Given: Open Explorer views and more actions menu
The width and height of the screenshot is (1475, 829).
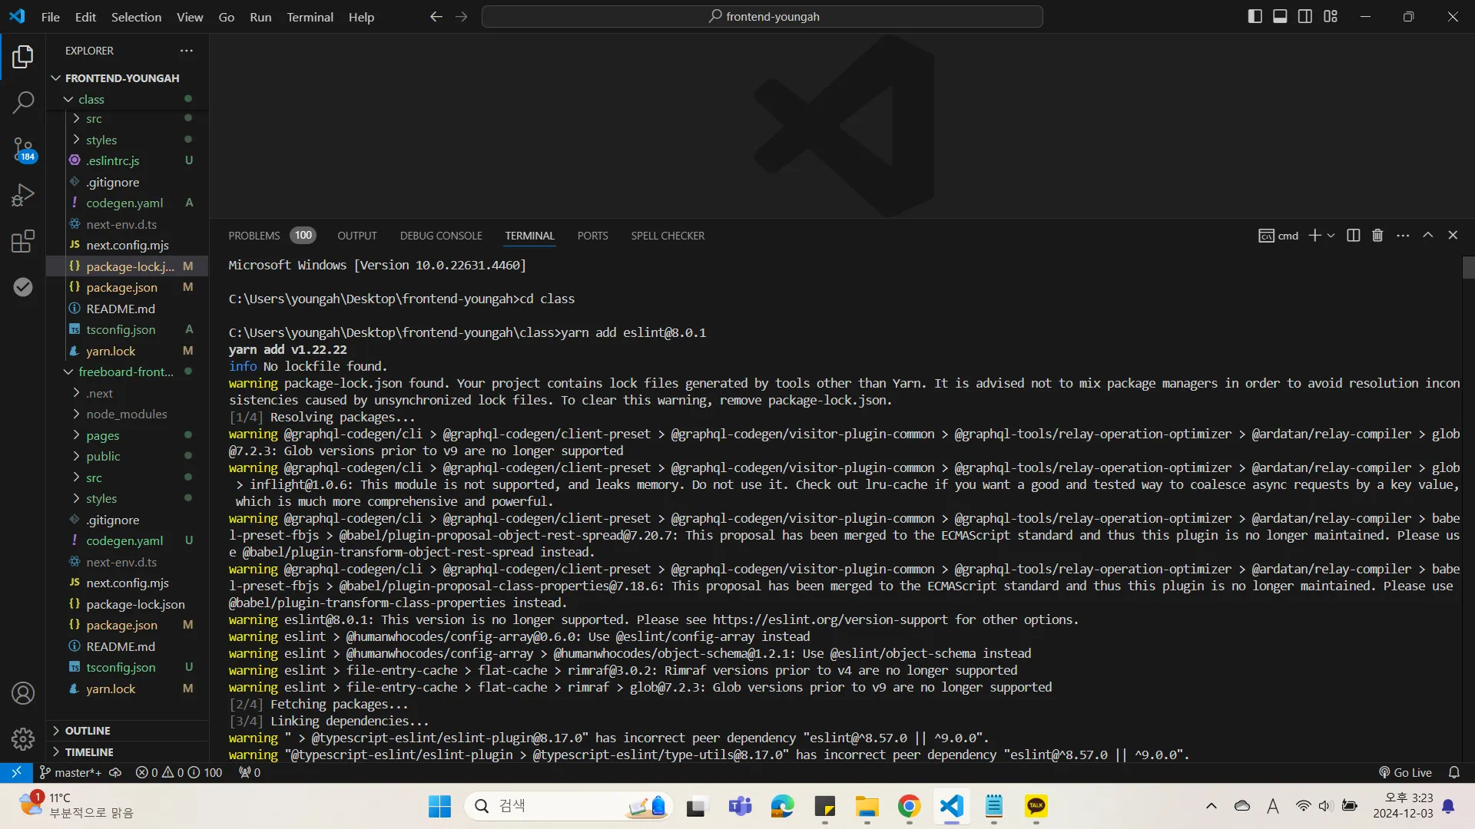Looking at the screenshot, I should coord(187,51).
